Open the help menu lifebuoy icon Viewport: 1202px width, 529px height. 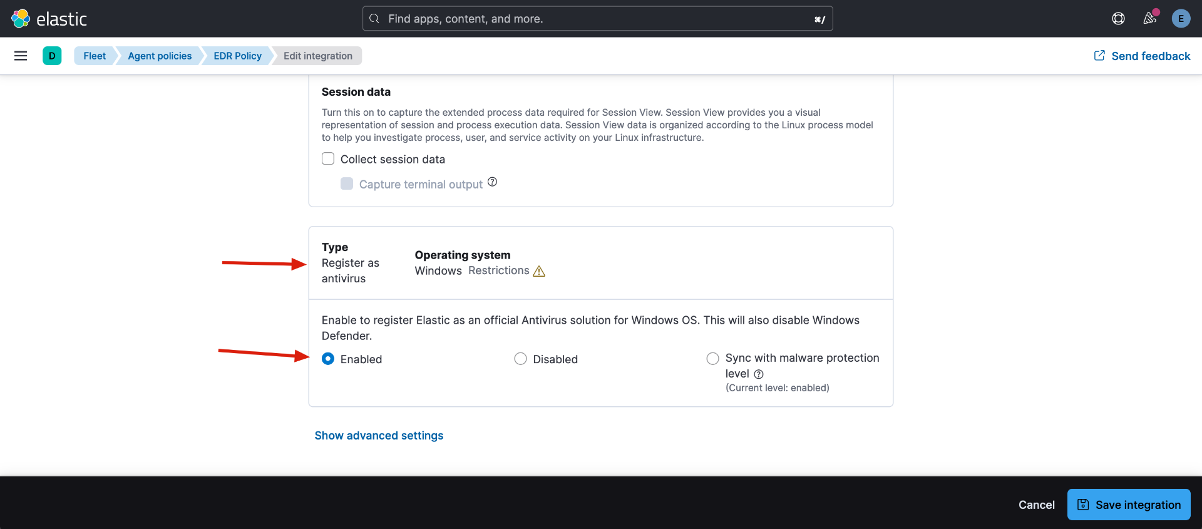tap(1118, 19)
